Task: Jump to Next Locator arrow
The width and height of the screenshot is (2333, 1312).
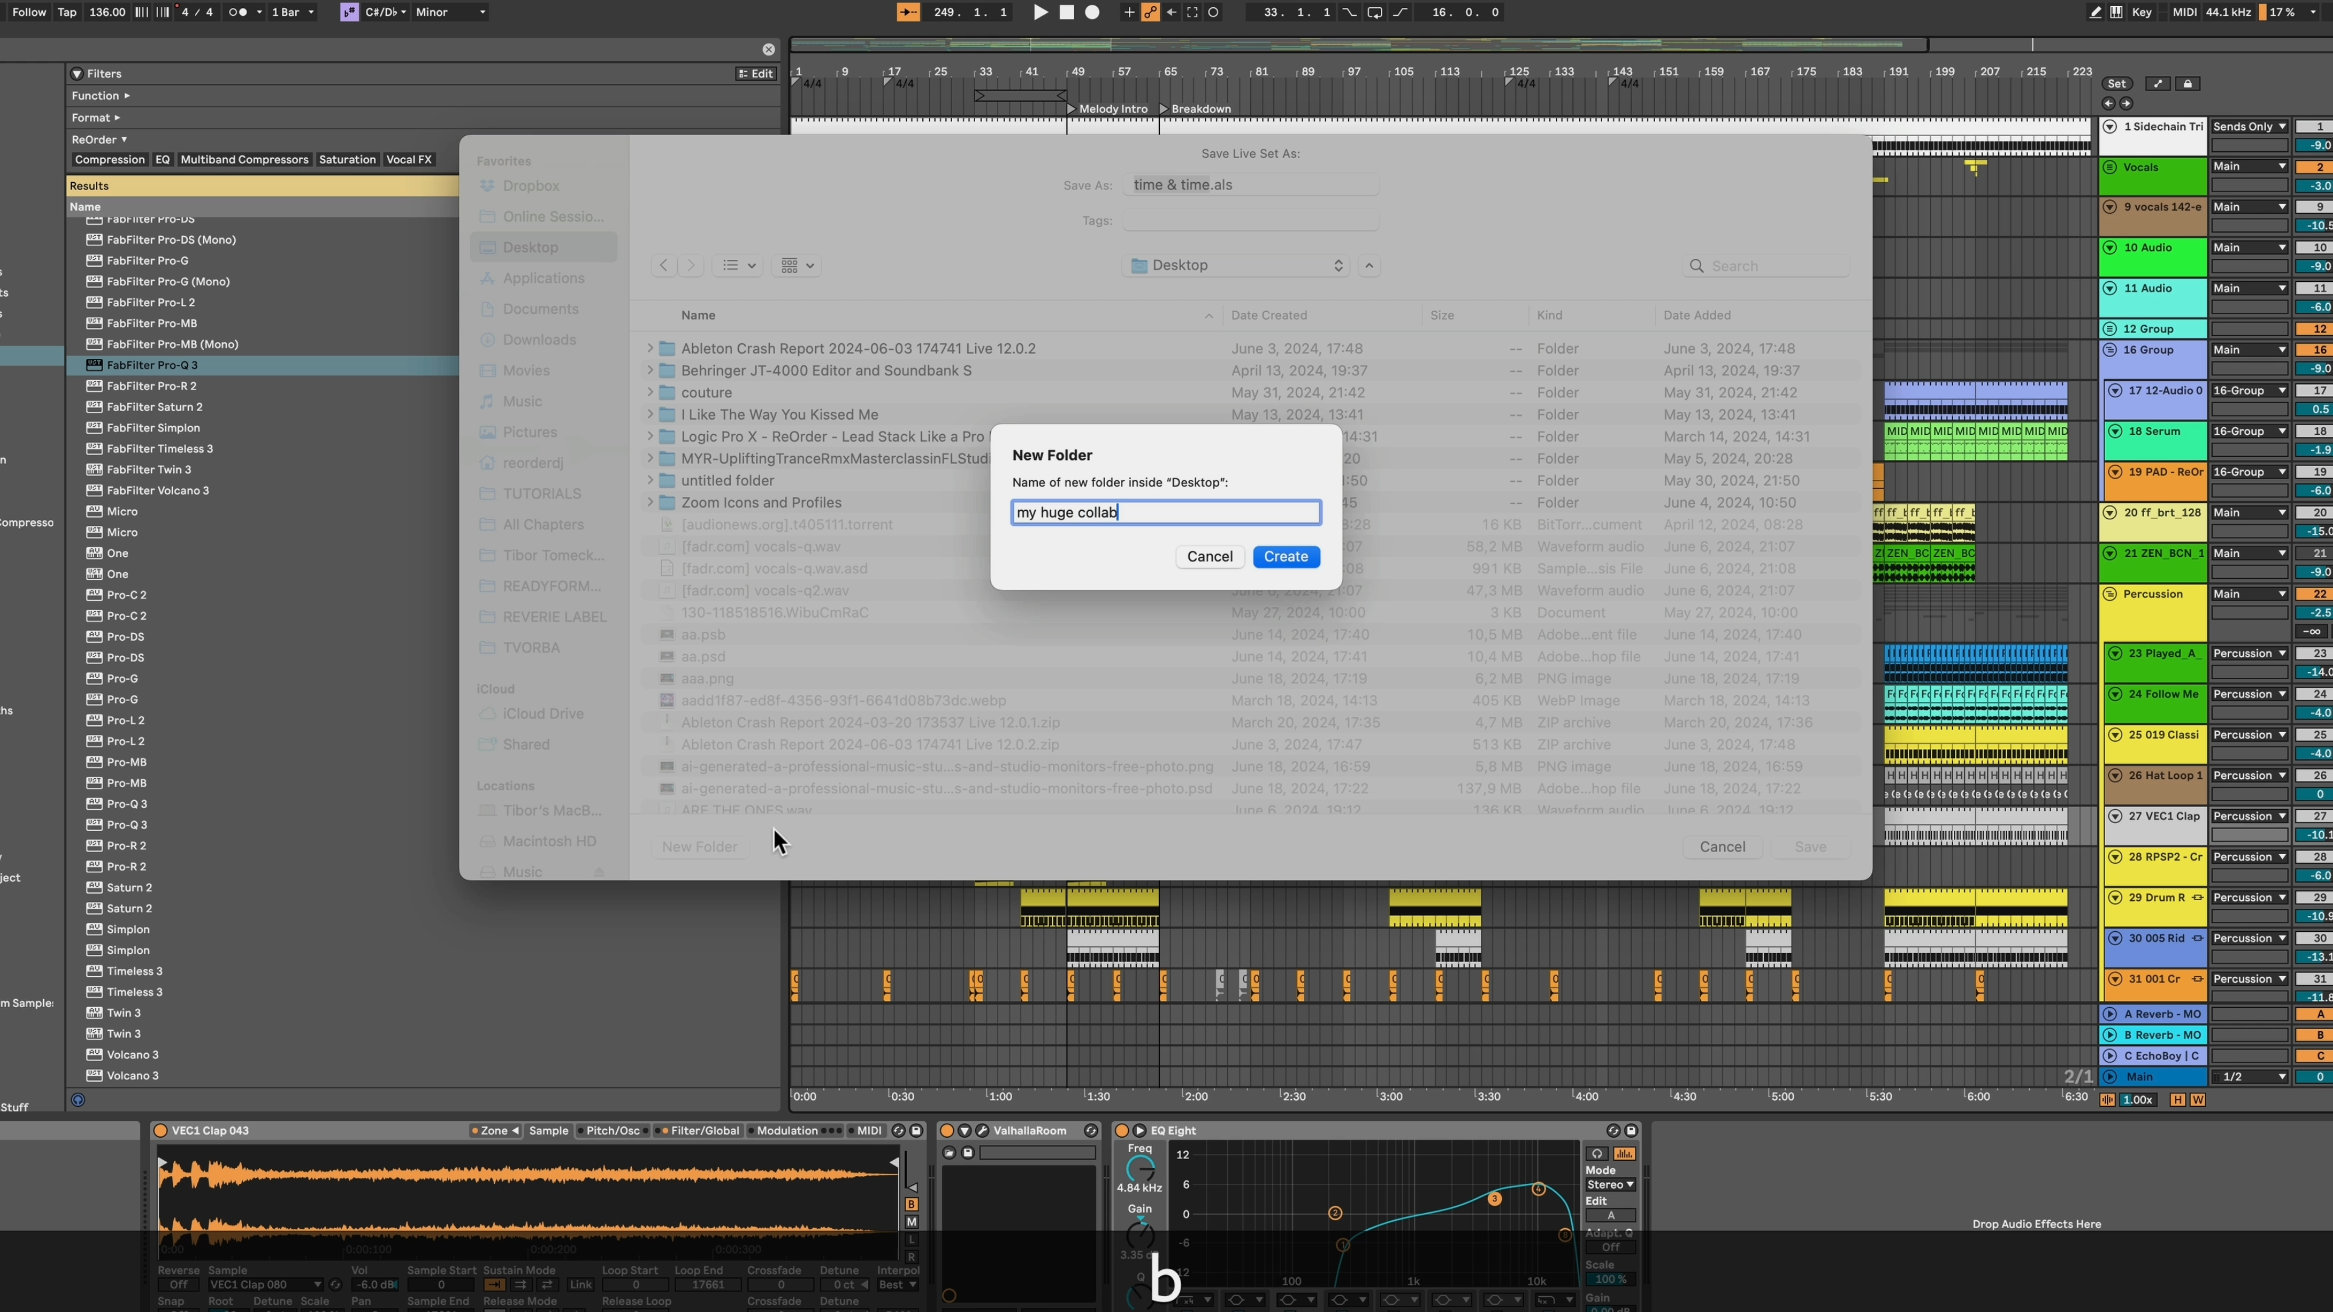Action: [x=2126, y=103]
